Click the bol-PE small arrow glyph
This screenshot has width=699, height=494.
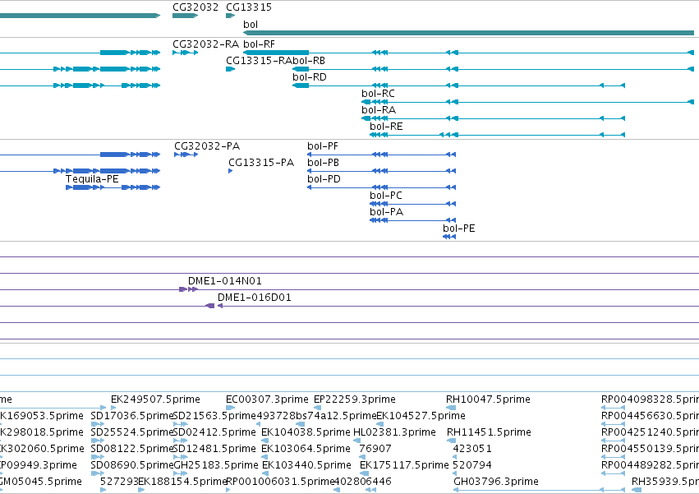pos(449,237)
